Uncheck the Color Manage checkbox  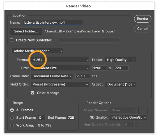[x=33, y=93]
